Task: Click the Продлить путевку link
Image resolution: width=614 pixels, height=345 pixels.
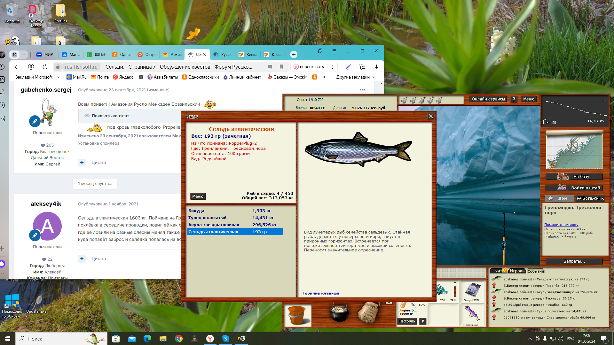Action: click(561, 225)
